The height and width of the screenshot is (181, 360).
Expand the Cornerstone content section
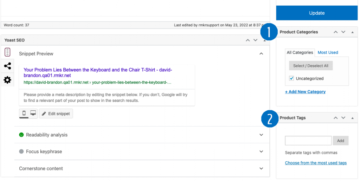[261, 169]
